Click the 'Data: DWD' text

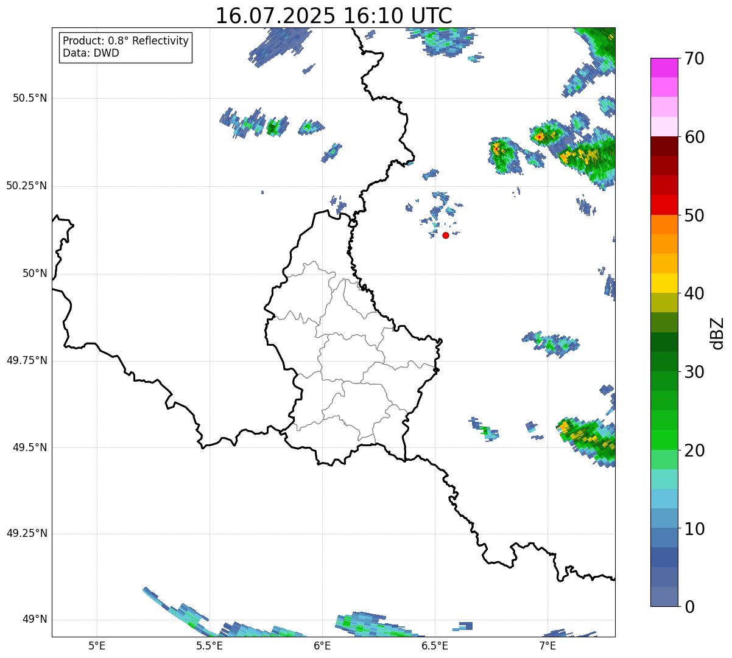click(91, 53)
